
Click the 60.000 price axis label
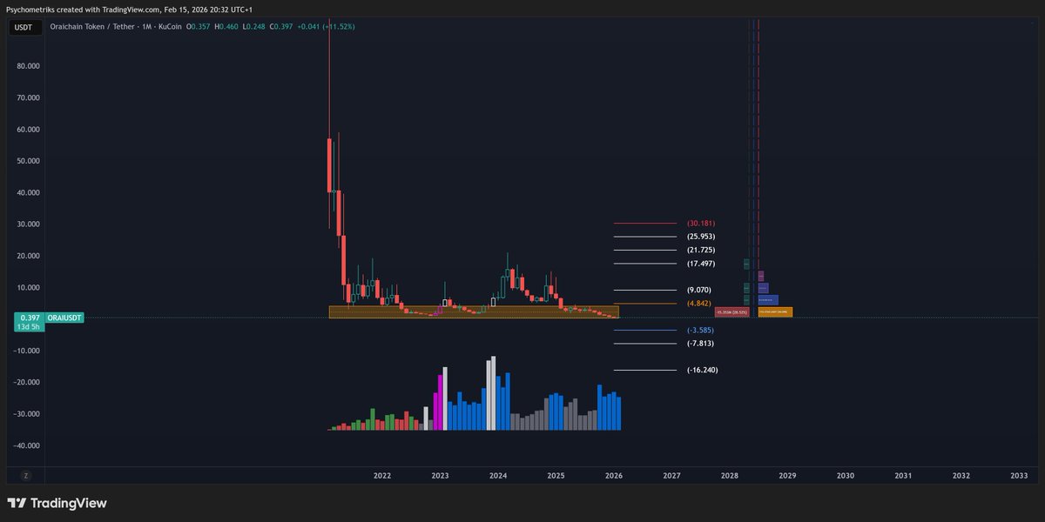point(27,130)
